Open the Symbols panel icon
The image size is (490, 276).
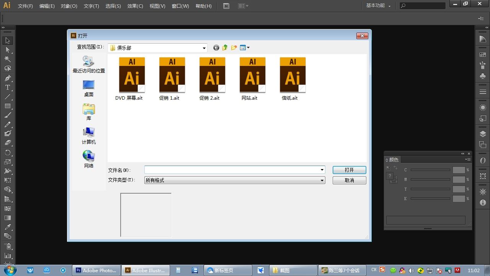coord(483,76)
